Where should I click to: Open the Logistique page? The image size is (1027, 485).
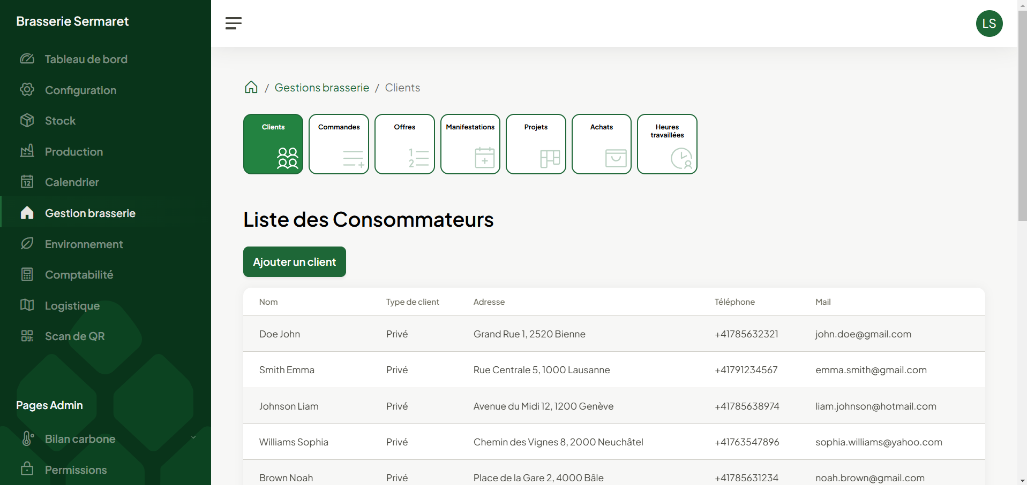(72, 305)
